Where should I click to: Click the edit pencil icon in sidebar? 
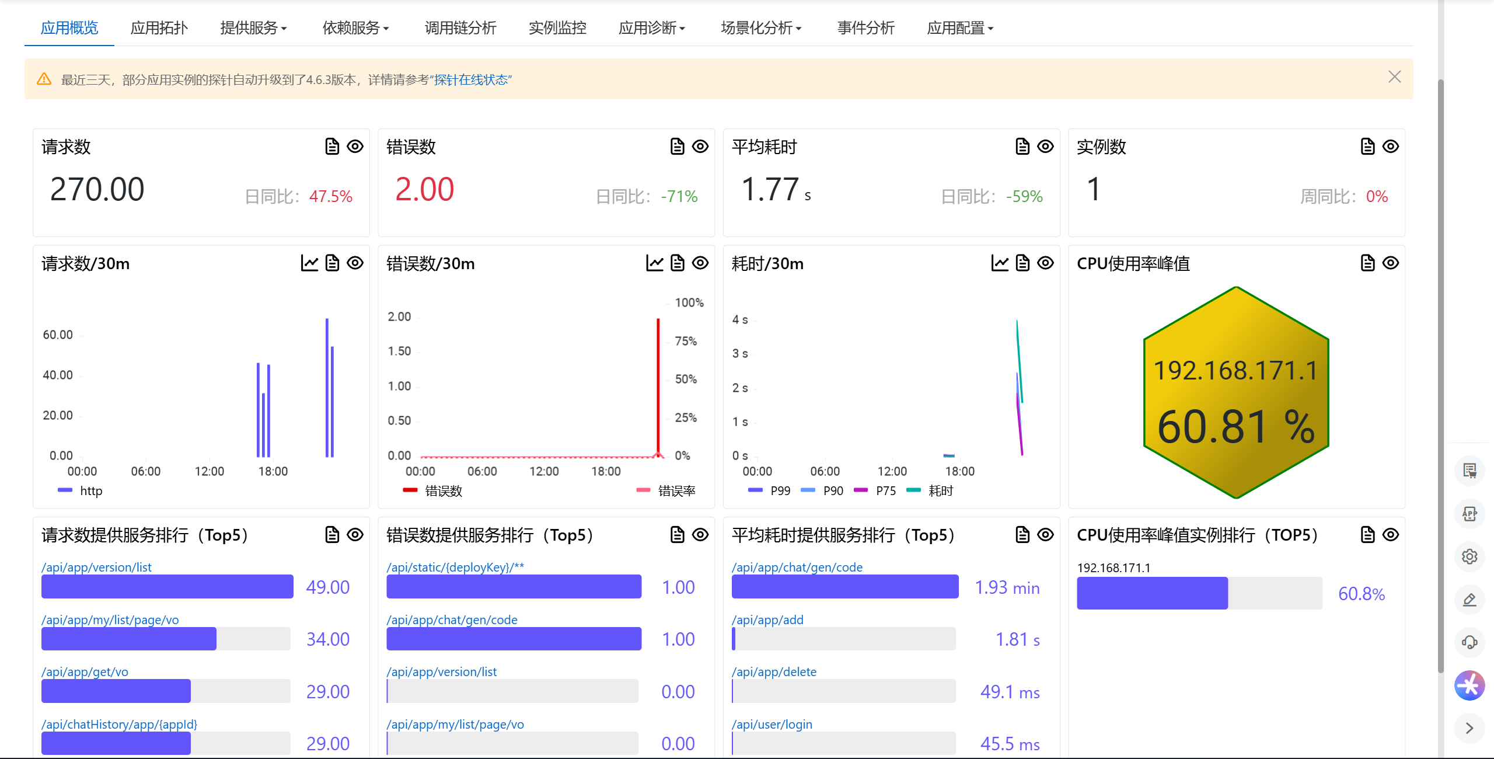click(x=1469, y=600)
